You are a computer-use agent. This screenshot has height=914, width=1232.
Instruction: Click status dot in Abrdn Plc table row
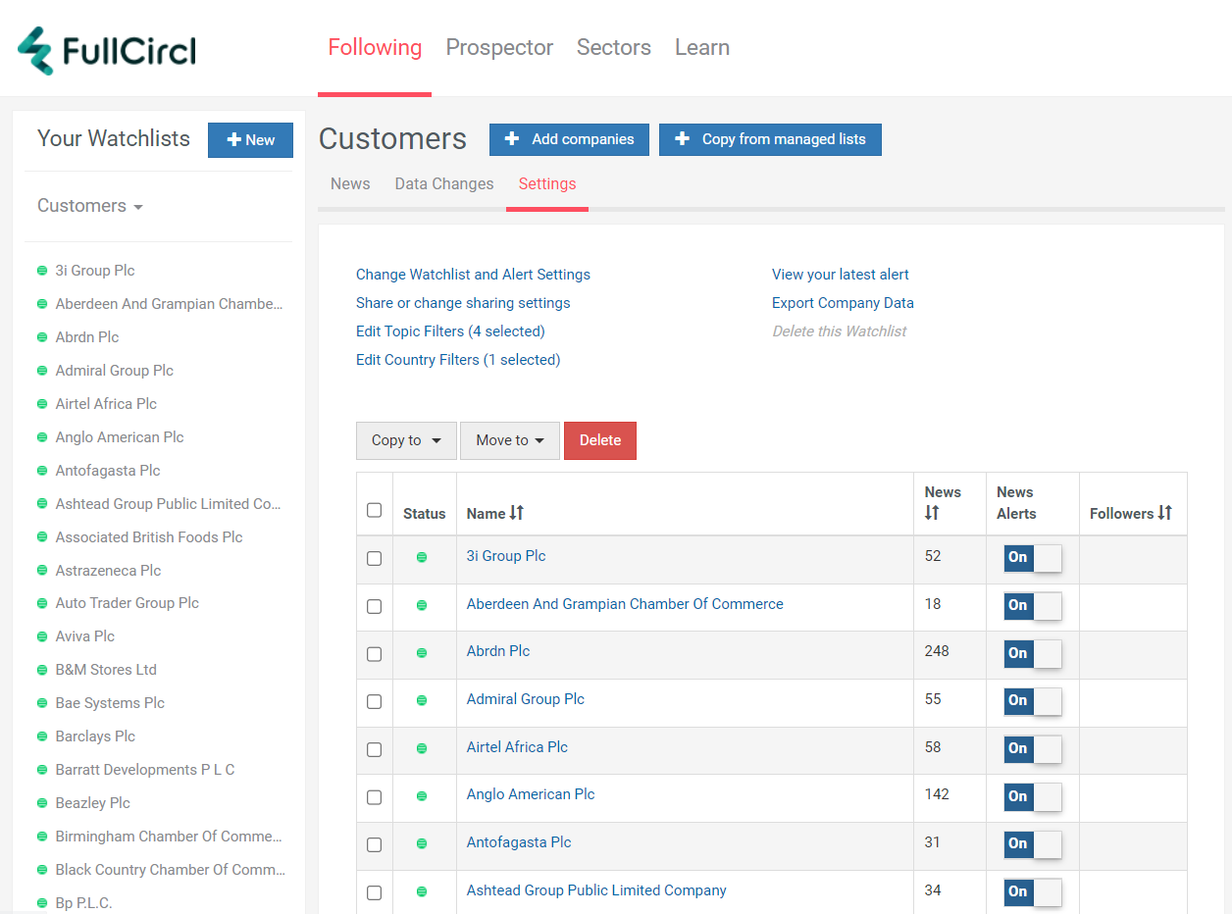(422, 652)
